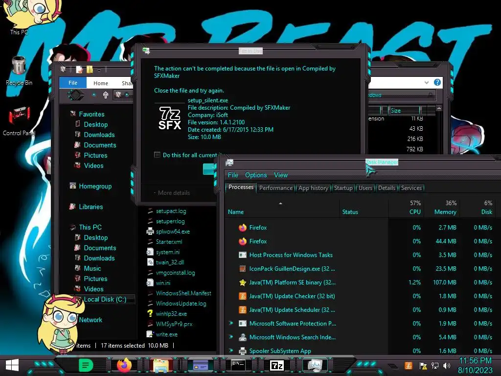Select Homegroup in Explorer navigation pane

coord(95,186)
